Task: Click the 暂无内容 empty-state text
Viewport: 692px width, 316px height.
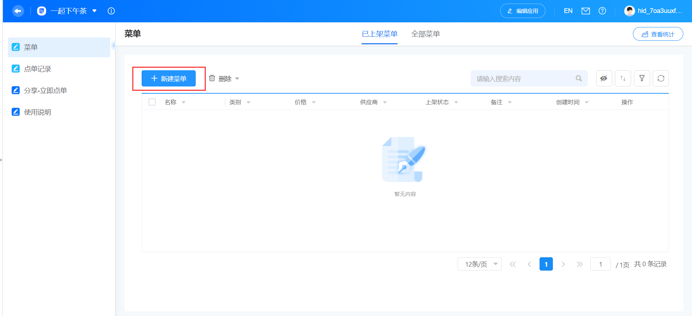Action: [405, 194]
